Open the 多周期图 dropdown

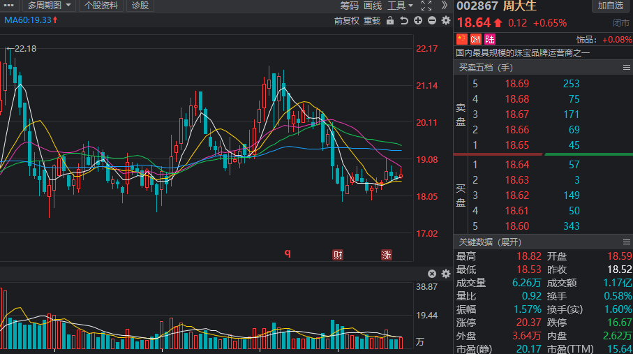[x=47, y=6]
